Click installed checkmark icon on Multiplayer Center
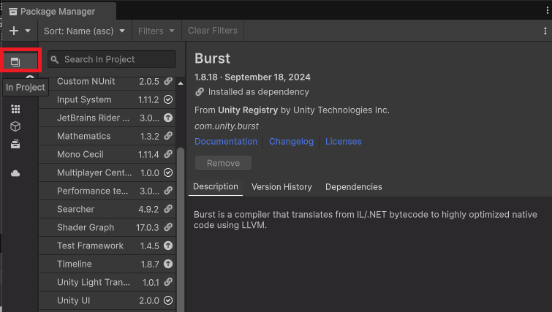 (168, 172)
